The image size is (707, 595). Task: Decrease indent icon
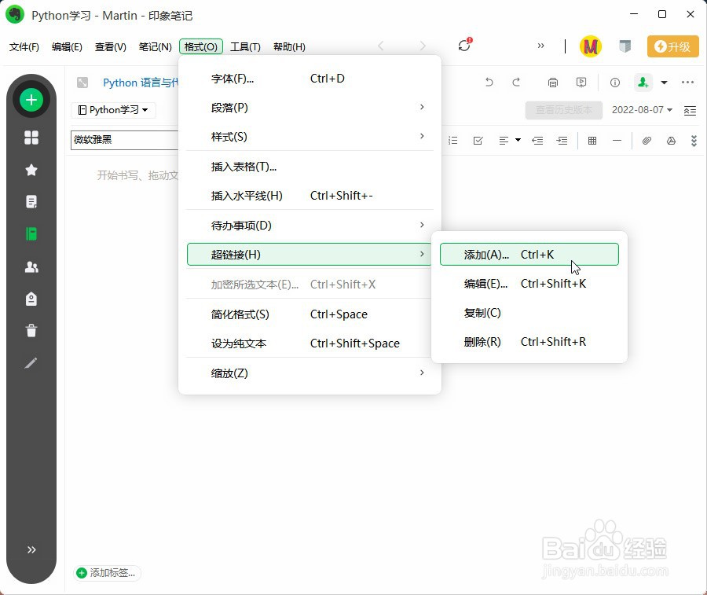pos(537,141)
